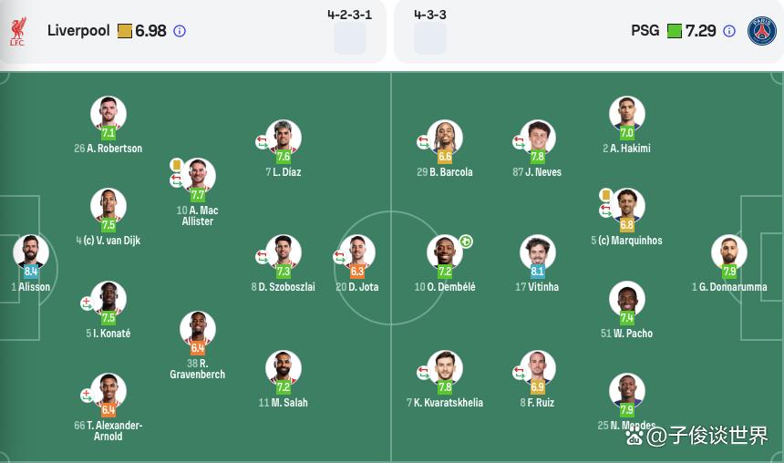The height and width of the screenshot is (463, 784).
Task: Click the 4-3-3 formation label
Action: pyautogui.click(x=430, y=15)
